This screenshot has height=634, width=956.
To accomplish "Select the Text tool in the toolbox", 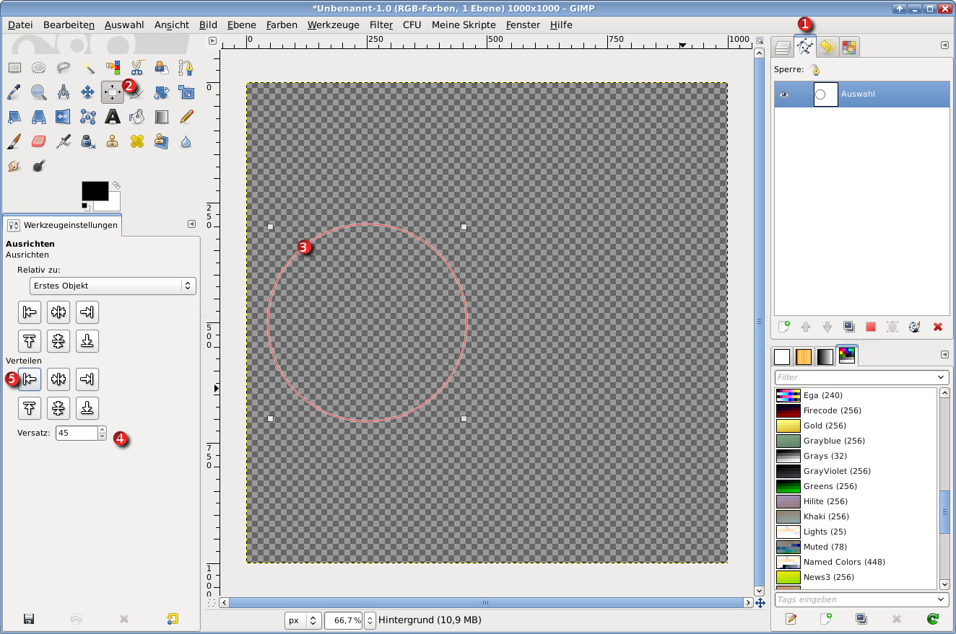I will (x=113, y=116).
